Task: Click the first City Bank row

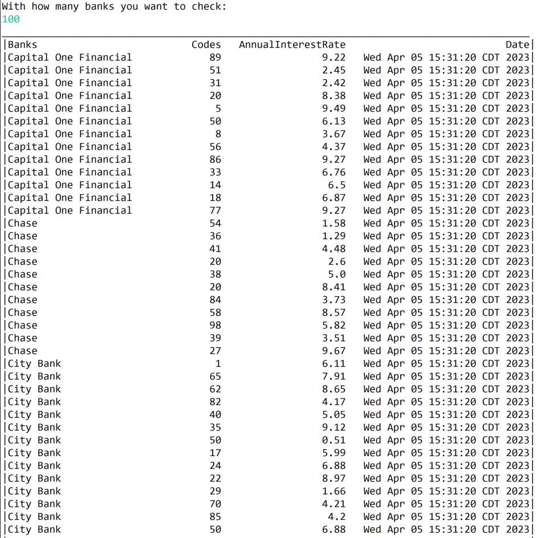Action: (34, 363)
